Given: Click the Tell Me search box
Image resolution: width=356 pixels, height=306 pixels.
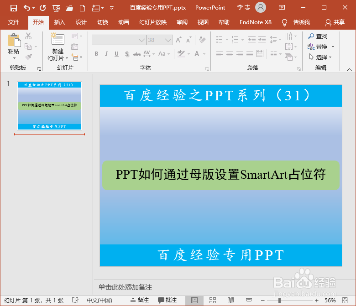Looking at the screenshot, I should coord(296,22).
